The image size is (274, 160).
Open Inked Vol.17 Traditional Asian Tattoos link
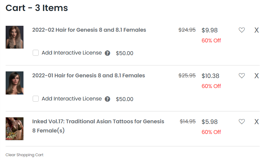[98, 121]
